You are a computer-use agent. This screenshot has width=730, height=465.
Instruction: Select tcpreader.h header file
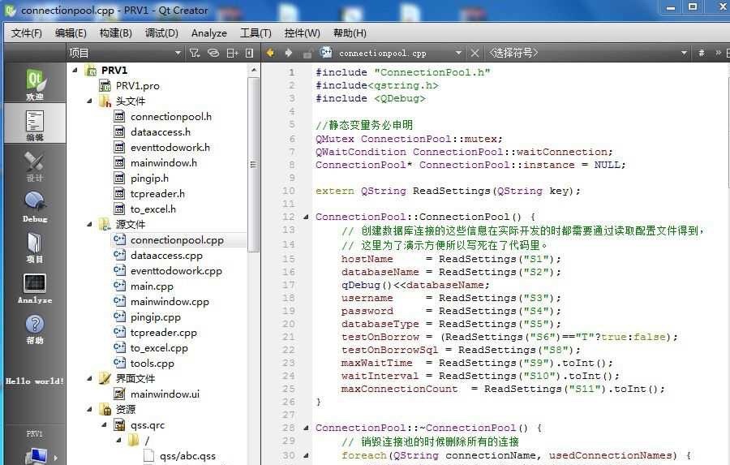click(157, 193)
